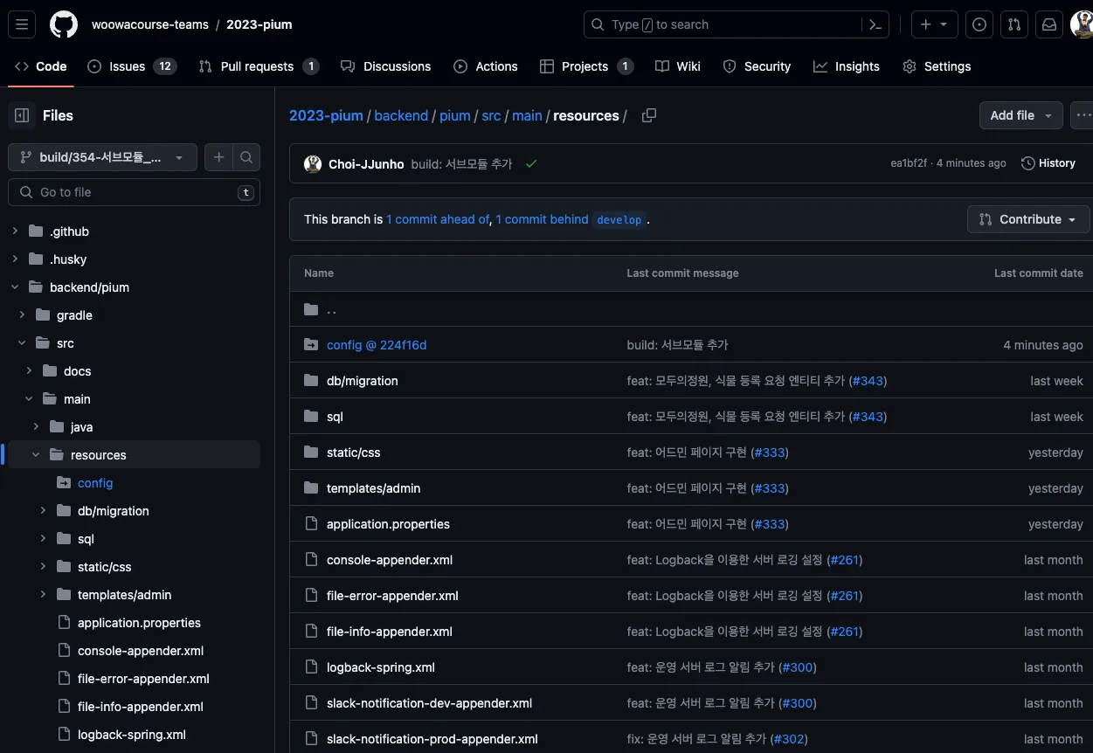The width and height of the screenshot is (1093, 753).
Task: Click the Go to file input field
Action: (x=135, y=192)
